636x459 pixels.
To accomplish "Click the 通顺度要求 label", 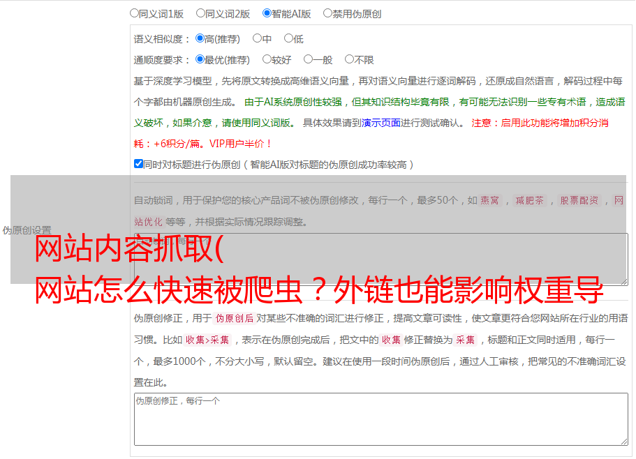I will [x=161, y=60].
